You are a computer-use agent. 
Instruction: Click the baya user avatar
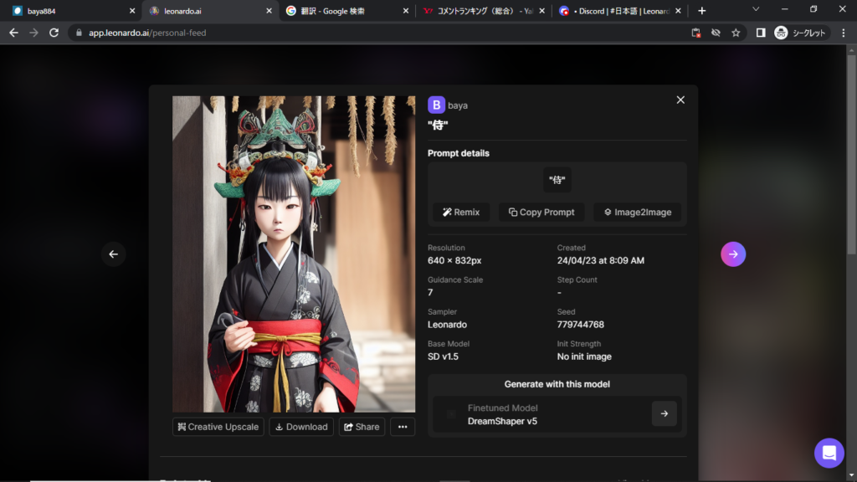click(x=436, y=105)
